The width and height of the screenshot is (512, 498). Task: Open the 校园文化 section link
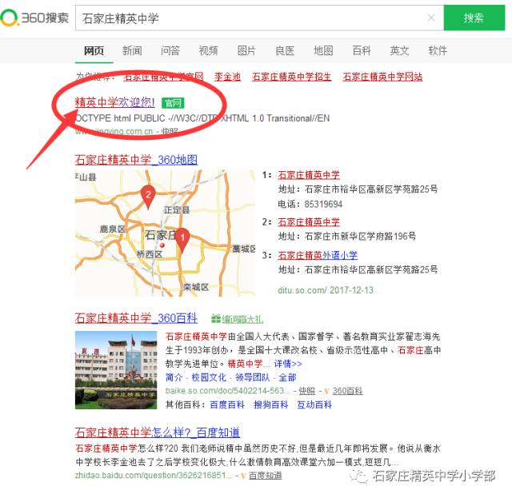(209, 377)
